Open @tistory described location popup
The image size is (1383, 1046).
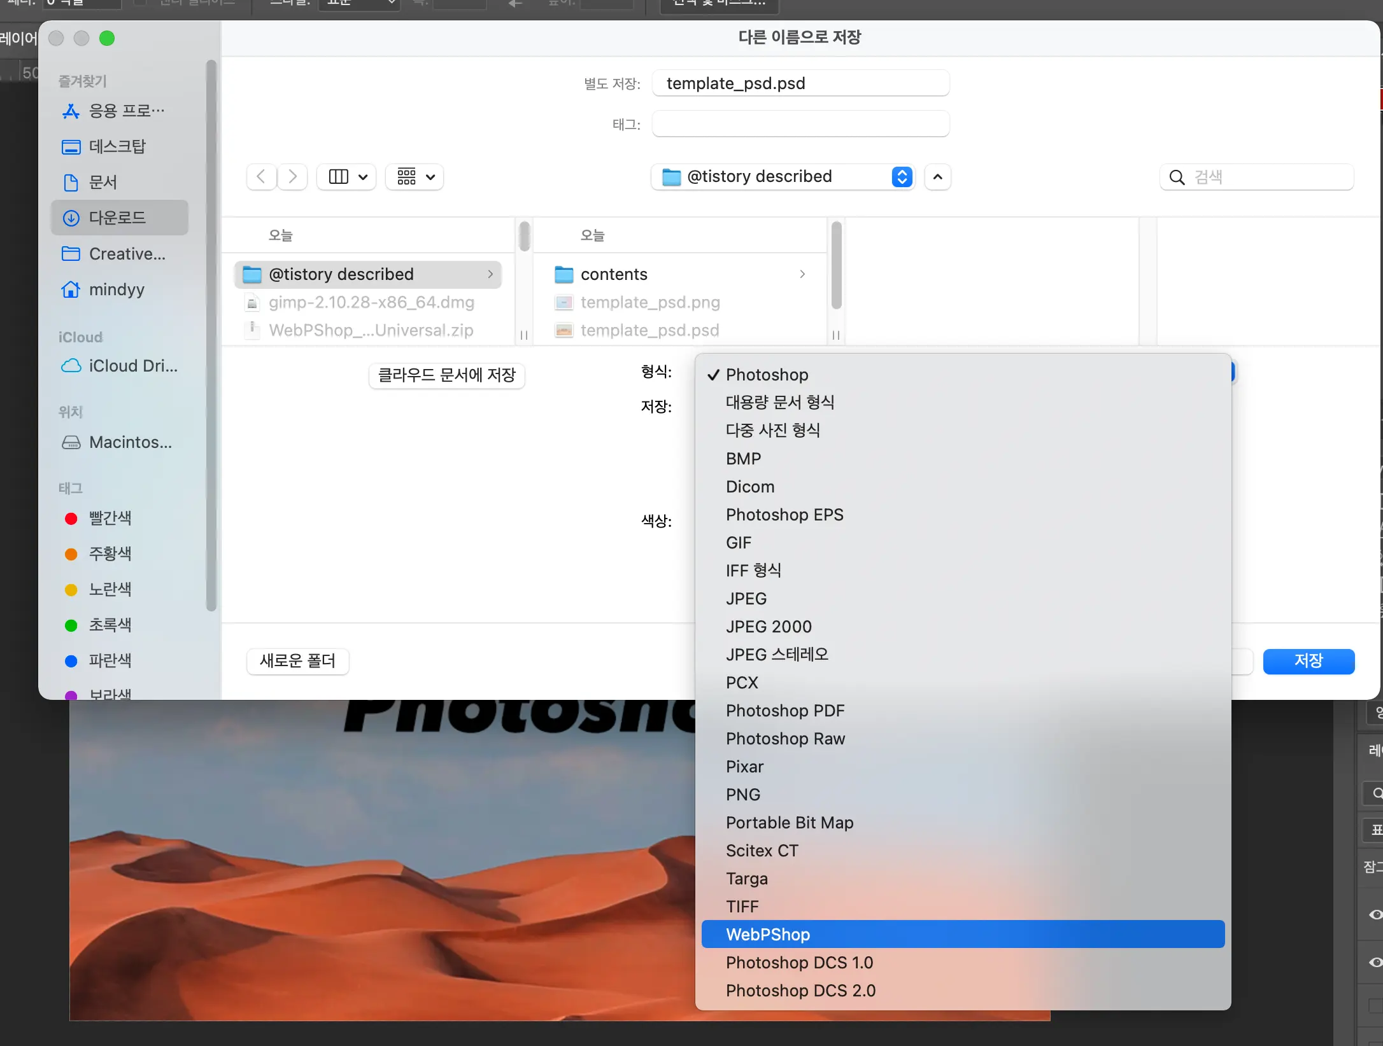click(x=783, y=176)
